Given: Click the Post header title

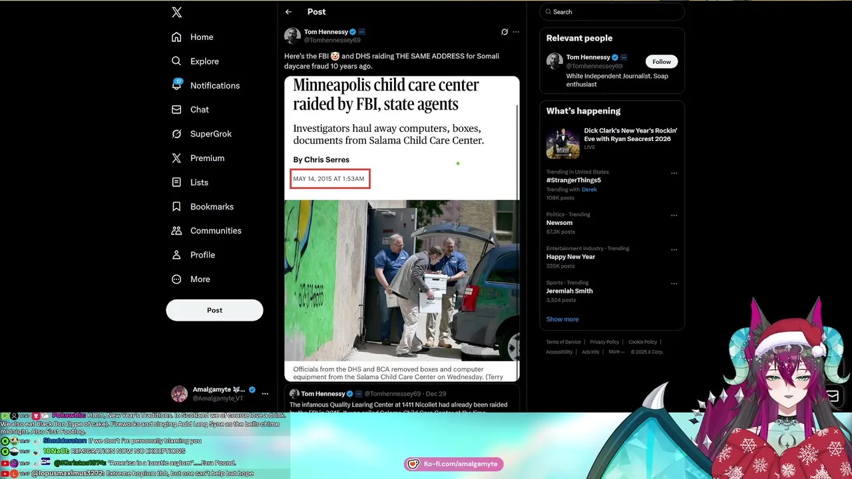Looking at the screenshot, I should 316,12.
